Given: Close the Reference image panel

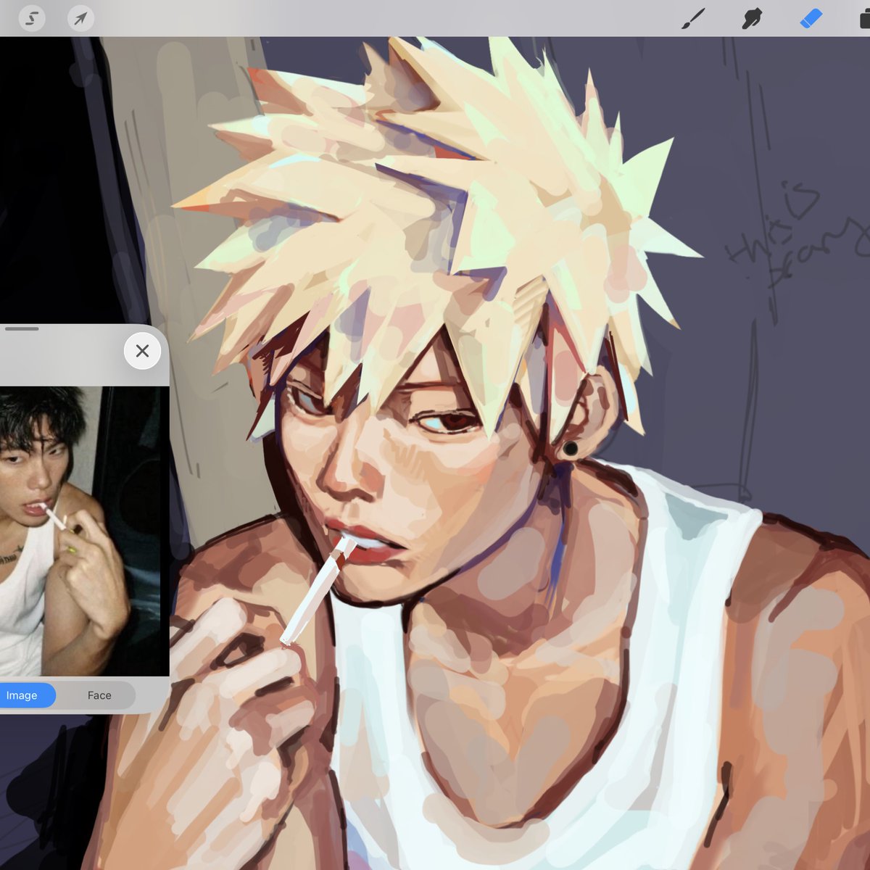Looking at the screenshot, I should pyautogui.click(x=142, y=351).
